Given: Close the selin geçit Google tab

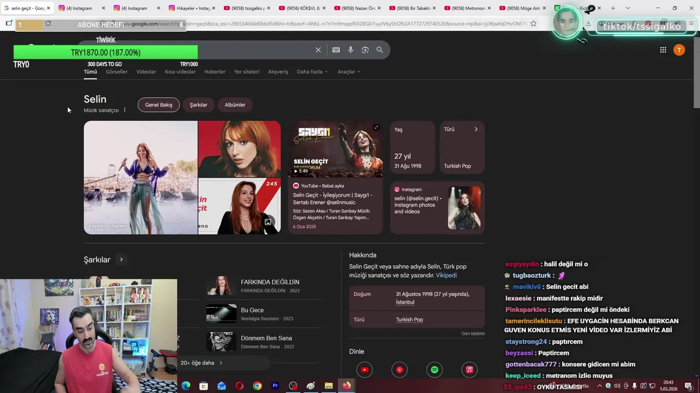Looking at the screenshot, I should coord(48,8).
